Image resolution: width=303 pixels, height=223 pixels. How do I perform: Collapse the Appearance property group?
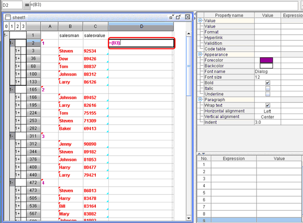point(200,54)
